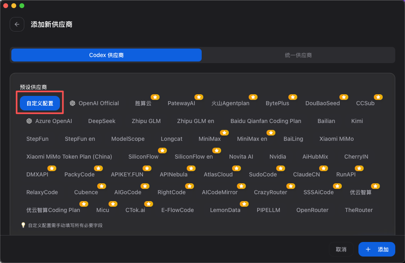The height and width of the screenshot is (263, 405).
Task: Click the star badge on RightCode
Action: click(x=189, y=186)
